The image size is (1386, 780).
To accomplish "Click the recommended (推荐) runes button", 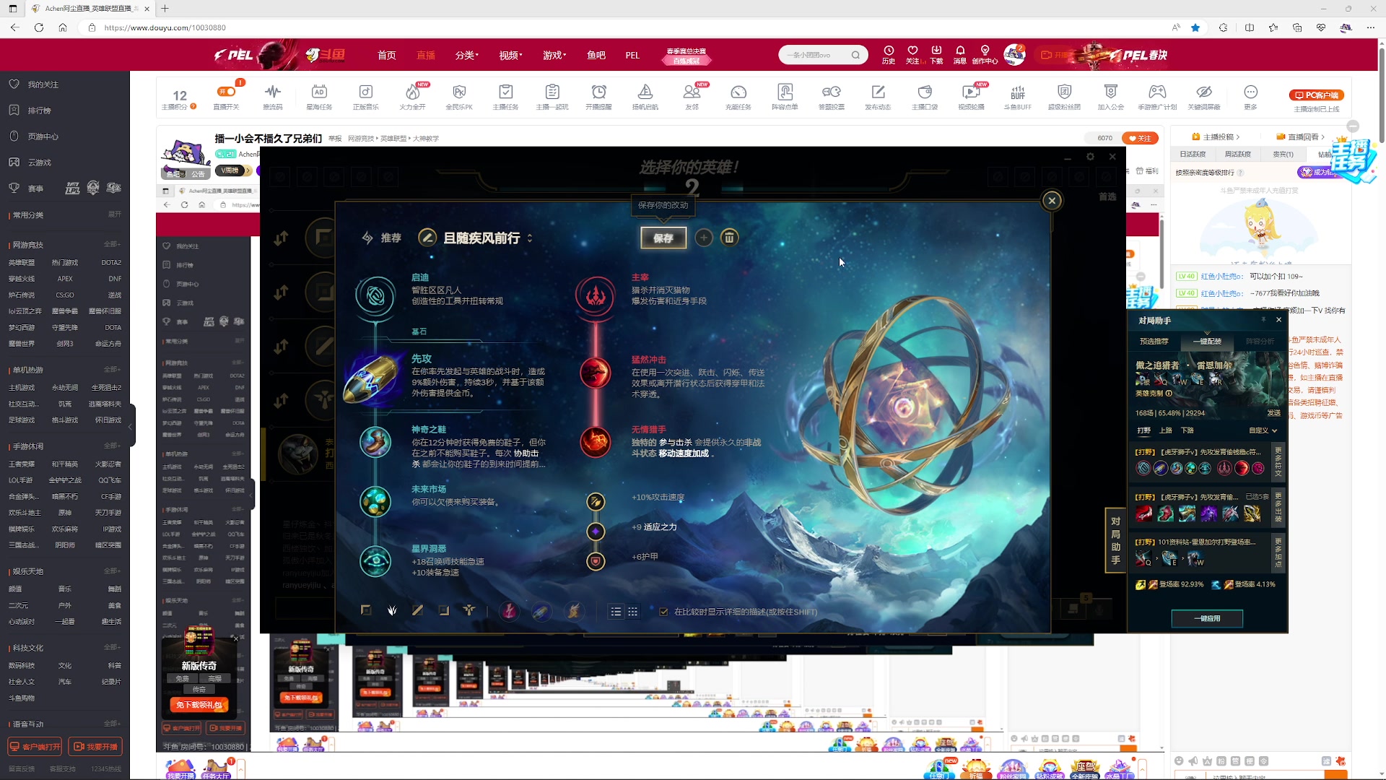I will click(x=381, y=238).
